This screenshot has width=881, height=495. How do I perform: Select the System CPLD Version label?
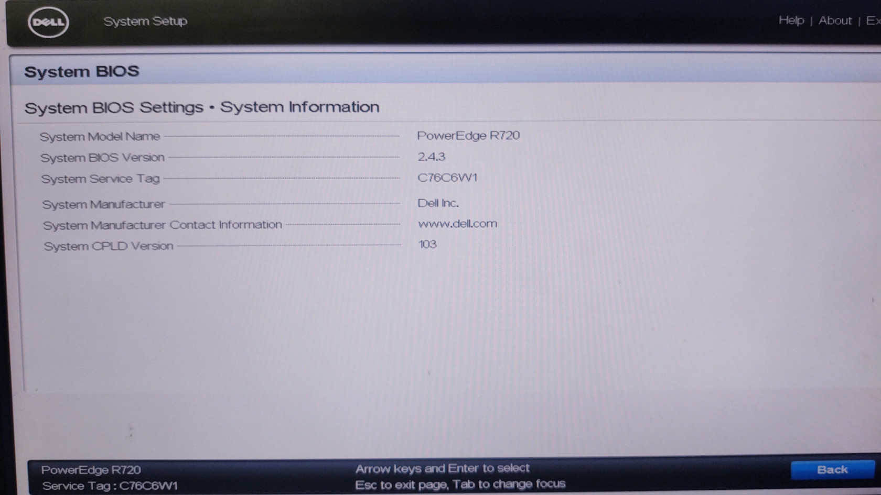108,246
